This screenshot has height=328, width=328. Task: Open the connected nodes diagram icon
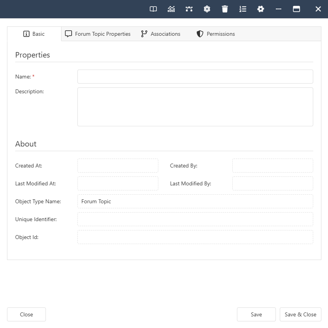click(189, 9)
